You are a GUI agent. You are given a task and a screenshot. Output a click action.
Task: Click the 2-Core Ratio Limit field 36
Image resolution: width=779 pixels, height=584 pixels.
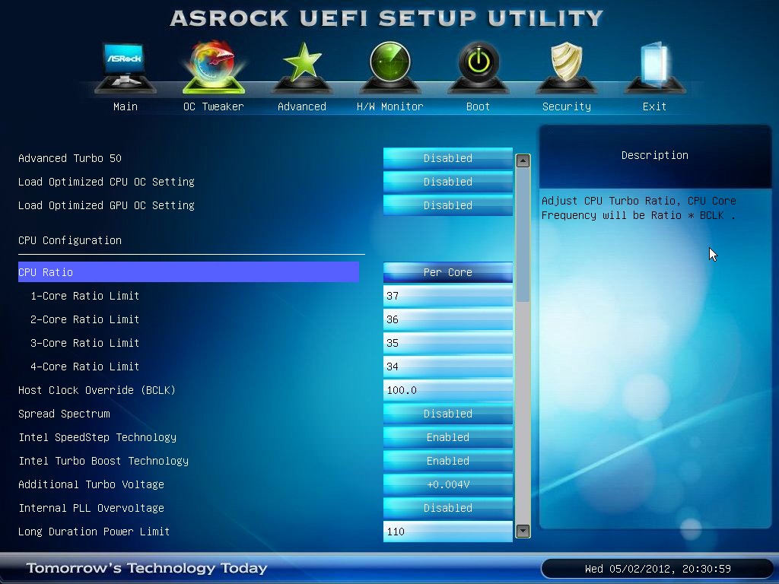[x=447, y=319]
